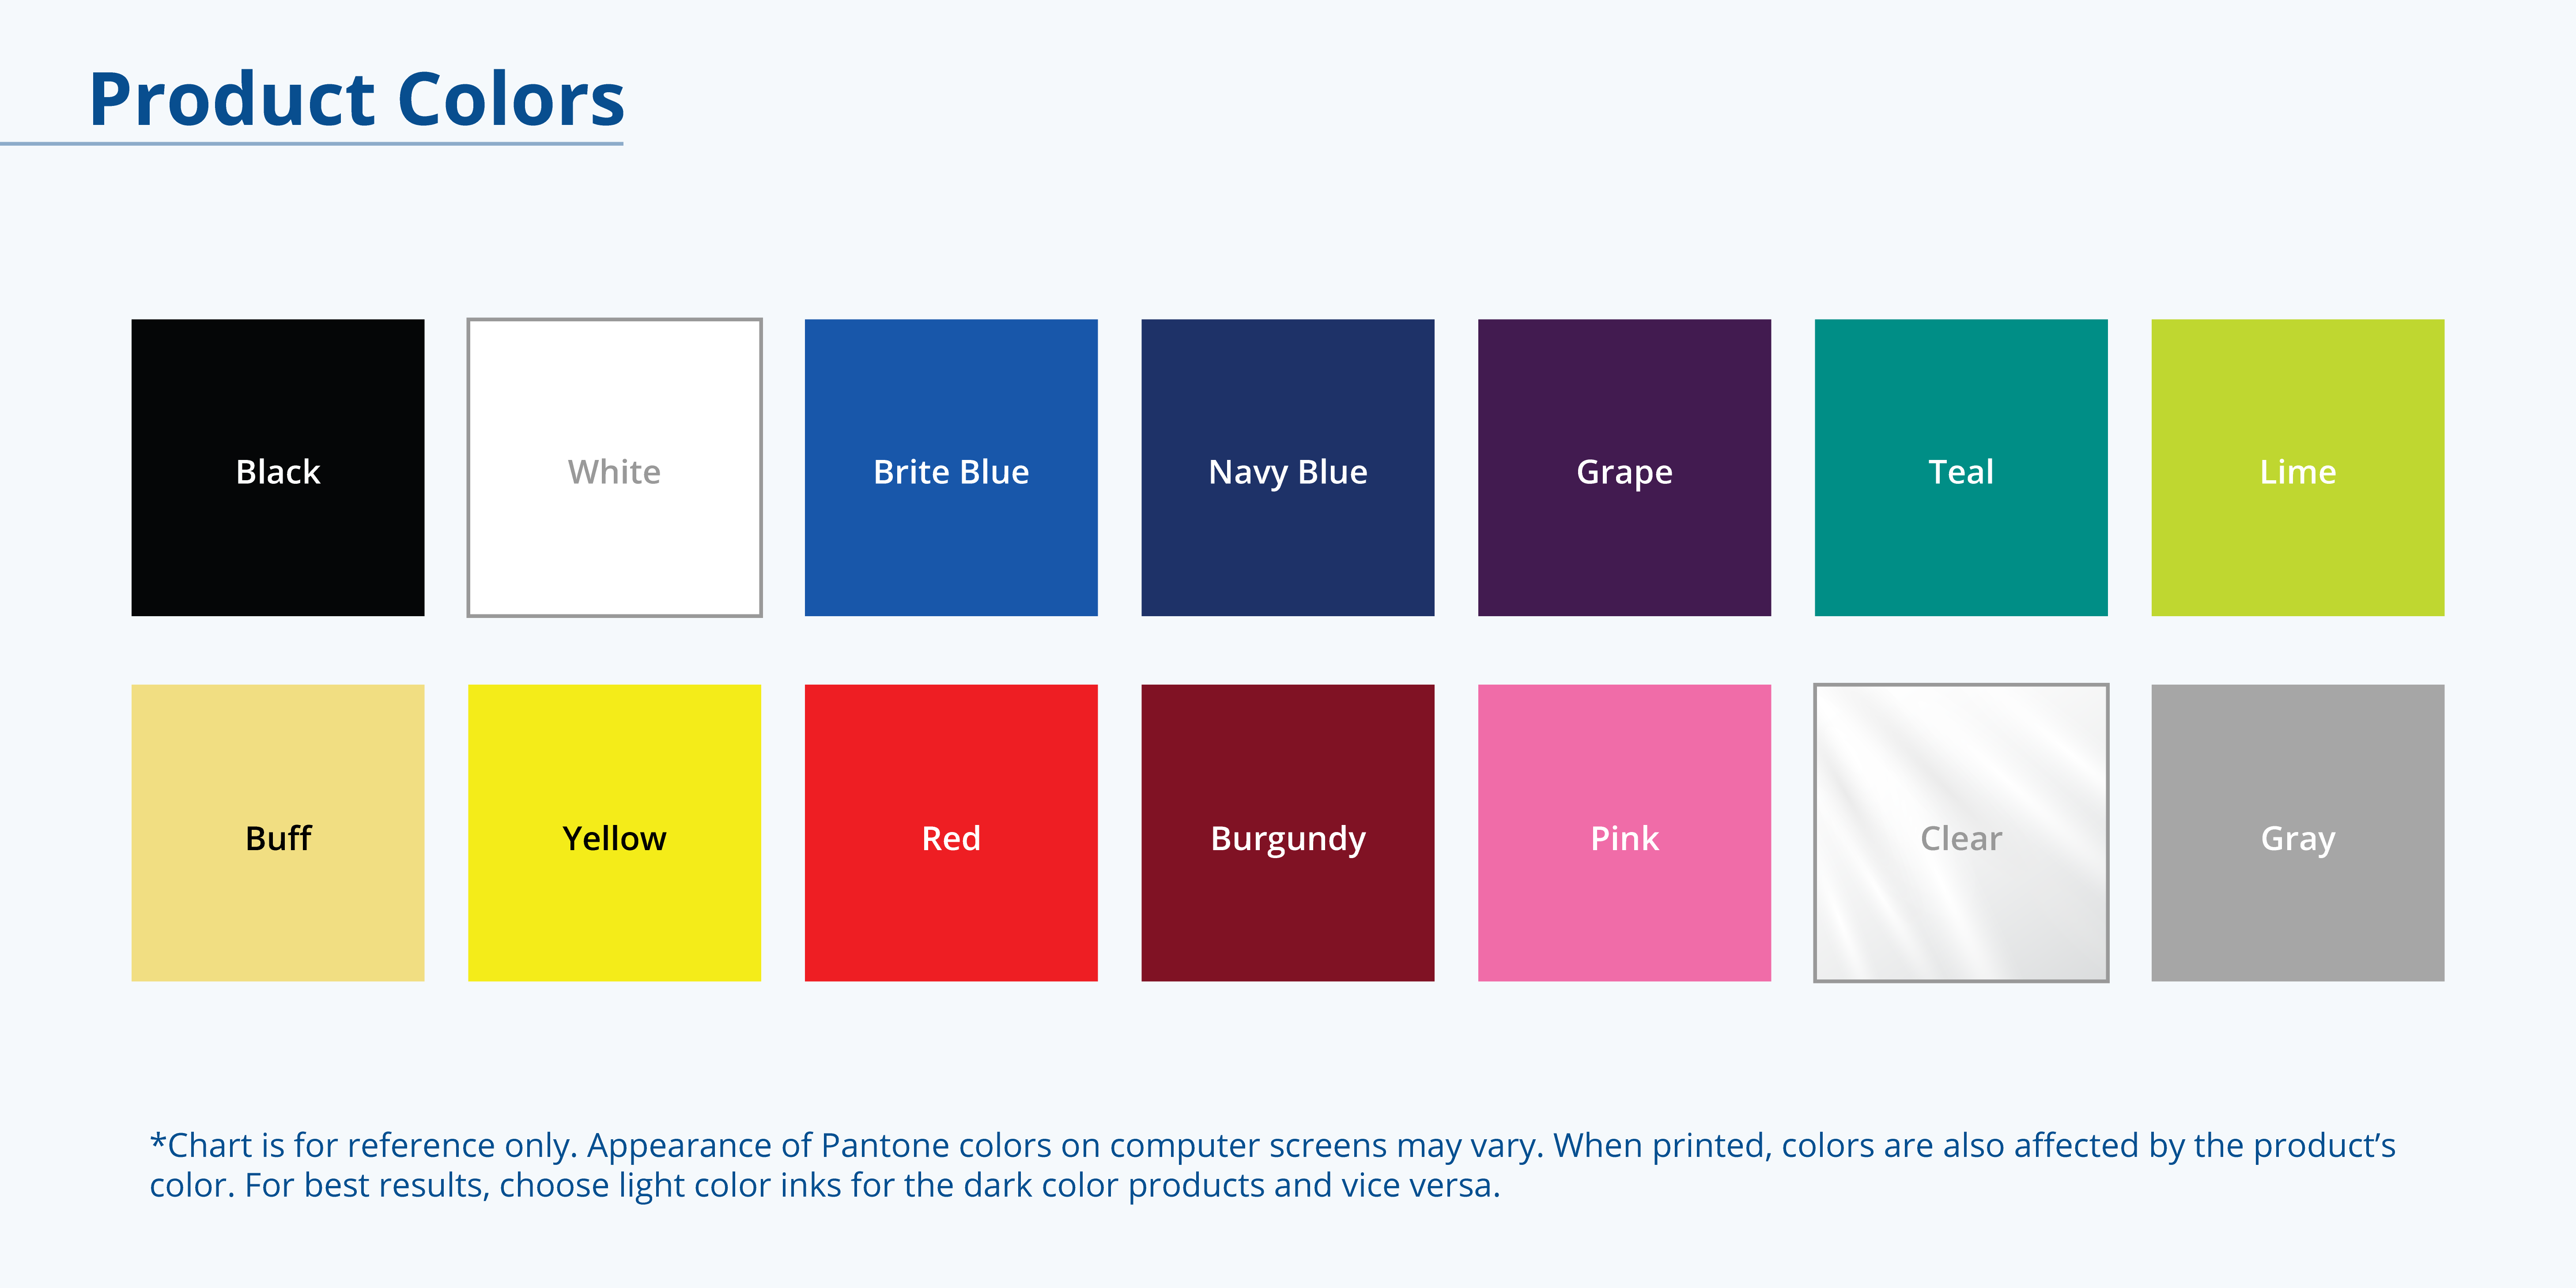Click the 'Navy Blue' label text
2576x1288 pixels.
(1288, 472)
